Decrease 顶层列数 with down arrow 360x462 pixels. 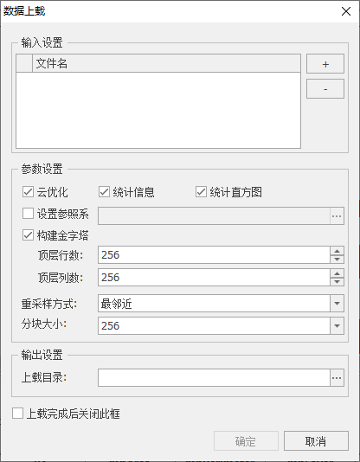tap(337, 282)
